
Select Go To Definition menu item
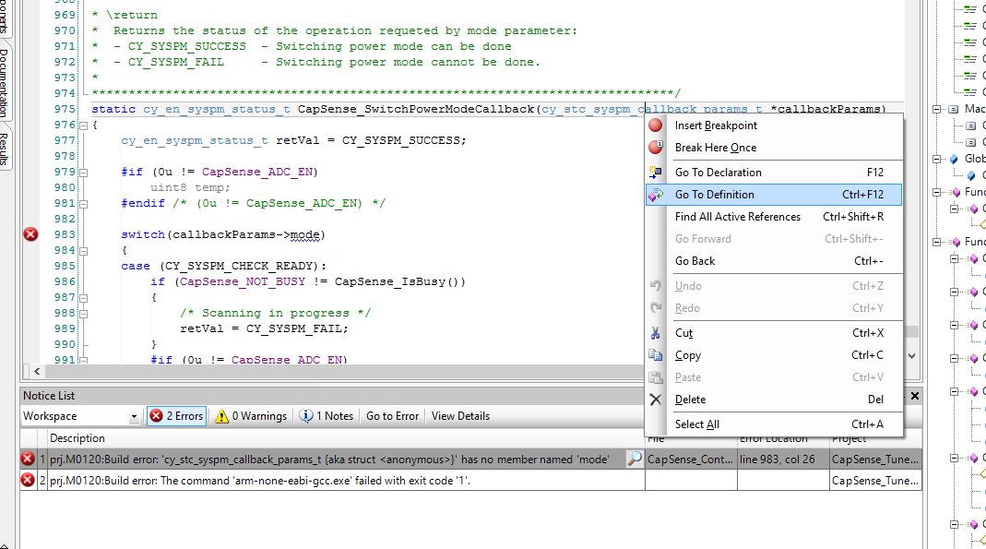pos(715,195)
